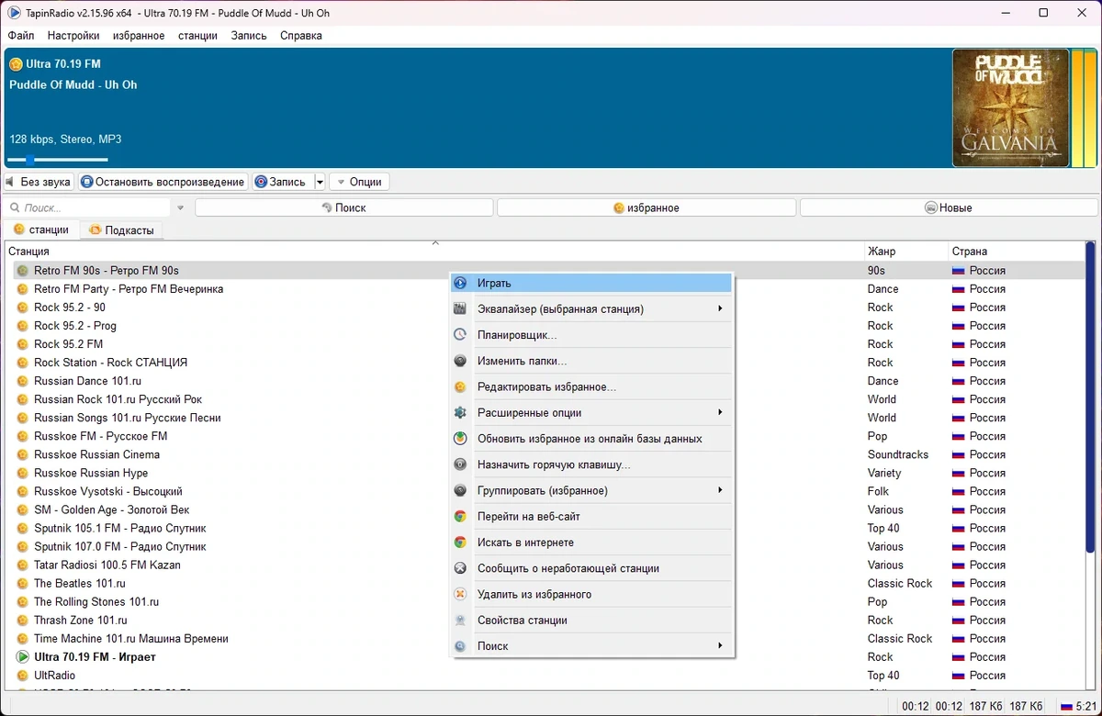Click the Новые filter button
This screenshot has height=716, width=1102.
coord(949,207)
